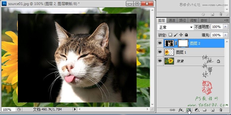This screenshot has height=115, width=231.
Task: Click the 文档:490.7K/1.75M status text
Action: pyautogui.click(x=47, y=109)
